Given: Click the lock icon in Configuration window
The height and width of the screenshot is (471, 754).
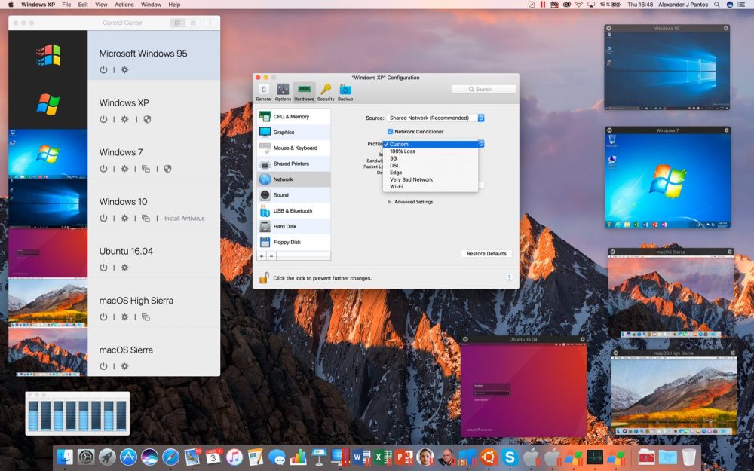Looking at the screenshot, I should pos(264,277).
